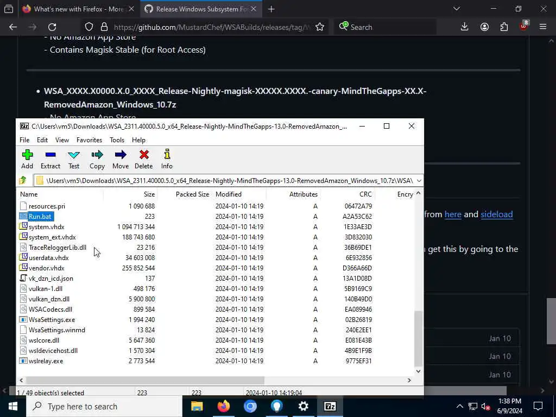
Task: Open the View menu in 7-Zip
Action: point(62,140)
